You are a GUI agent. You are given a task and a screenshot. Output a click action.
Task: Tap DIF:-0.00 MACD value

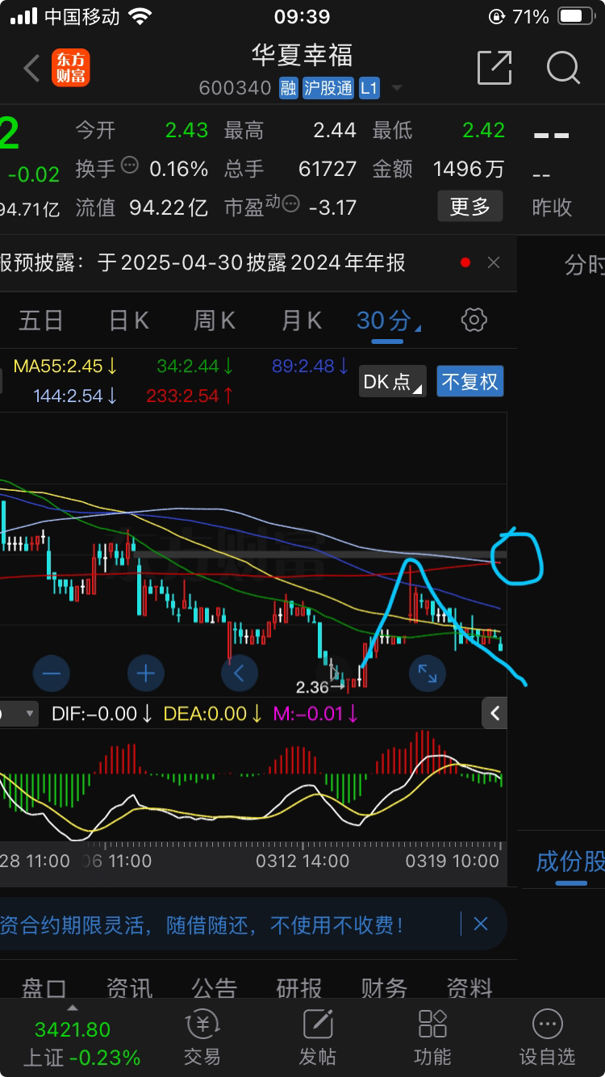(x=102, y=714)
